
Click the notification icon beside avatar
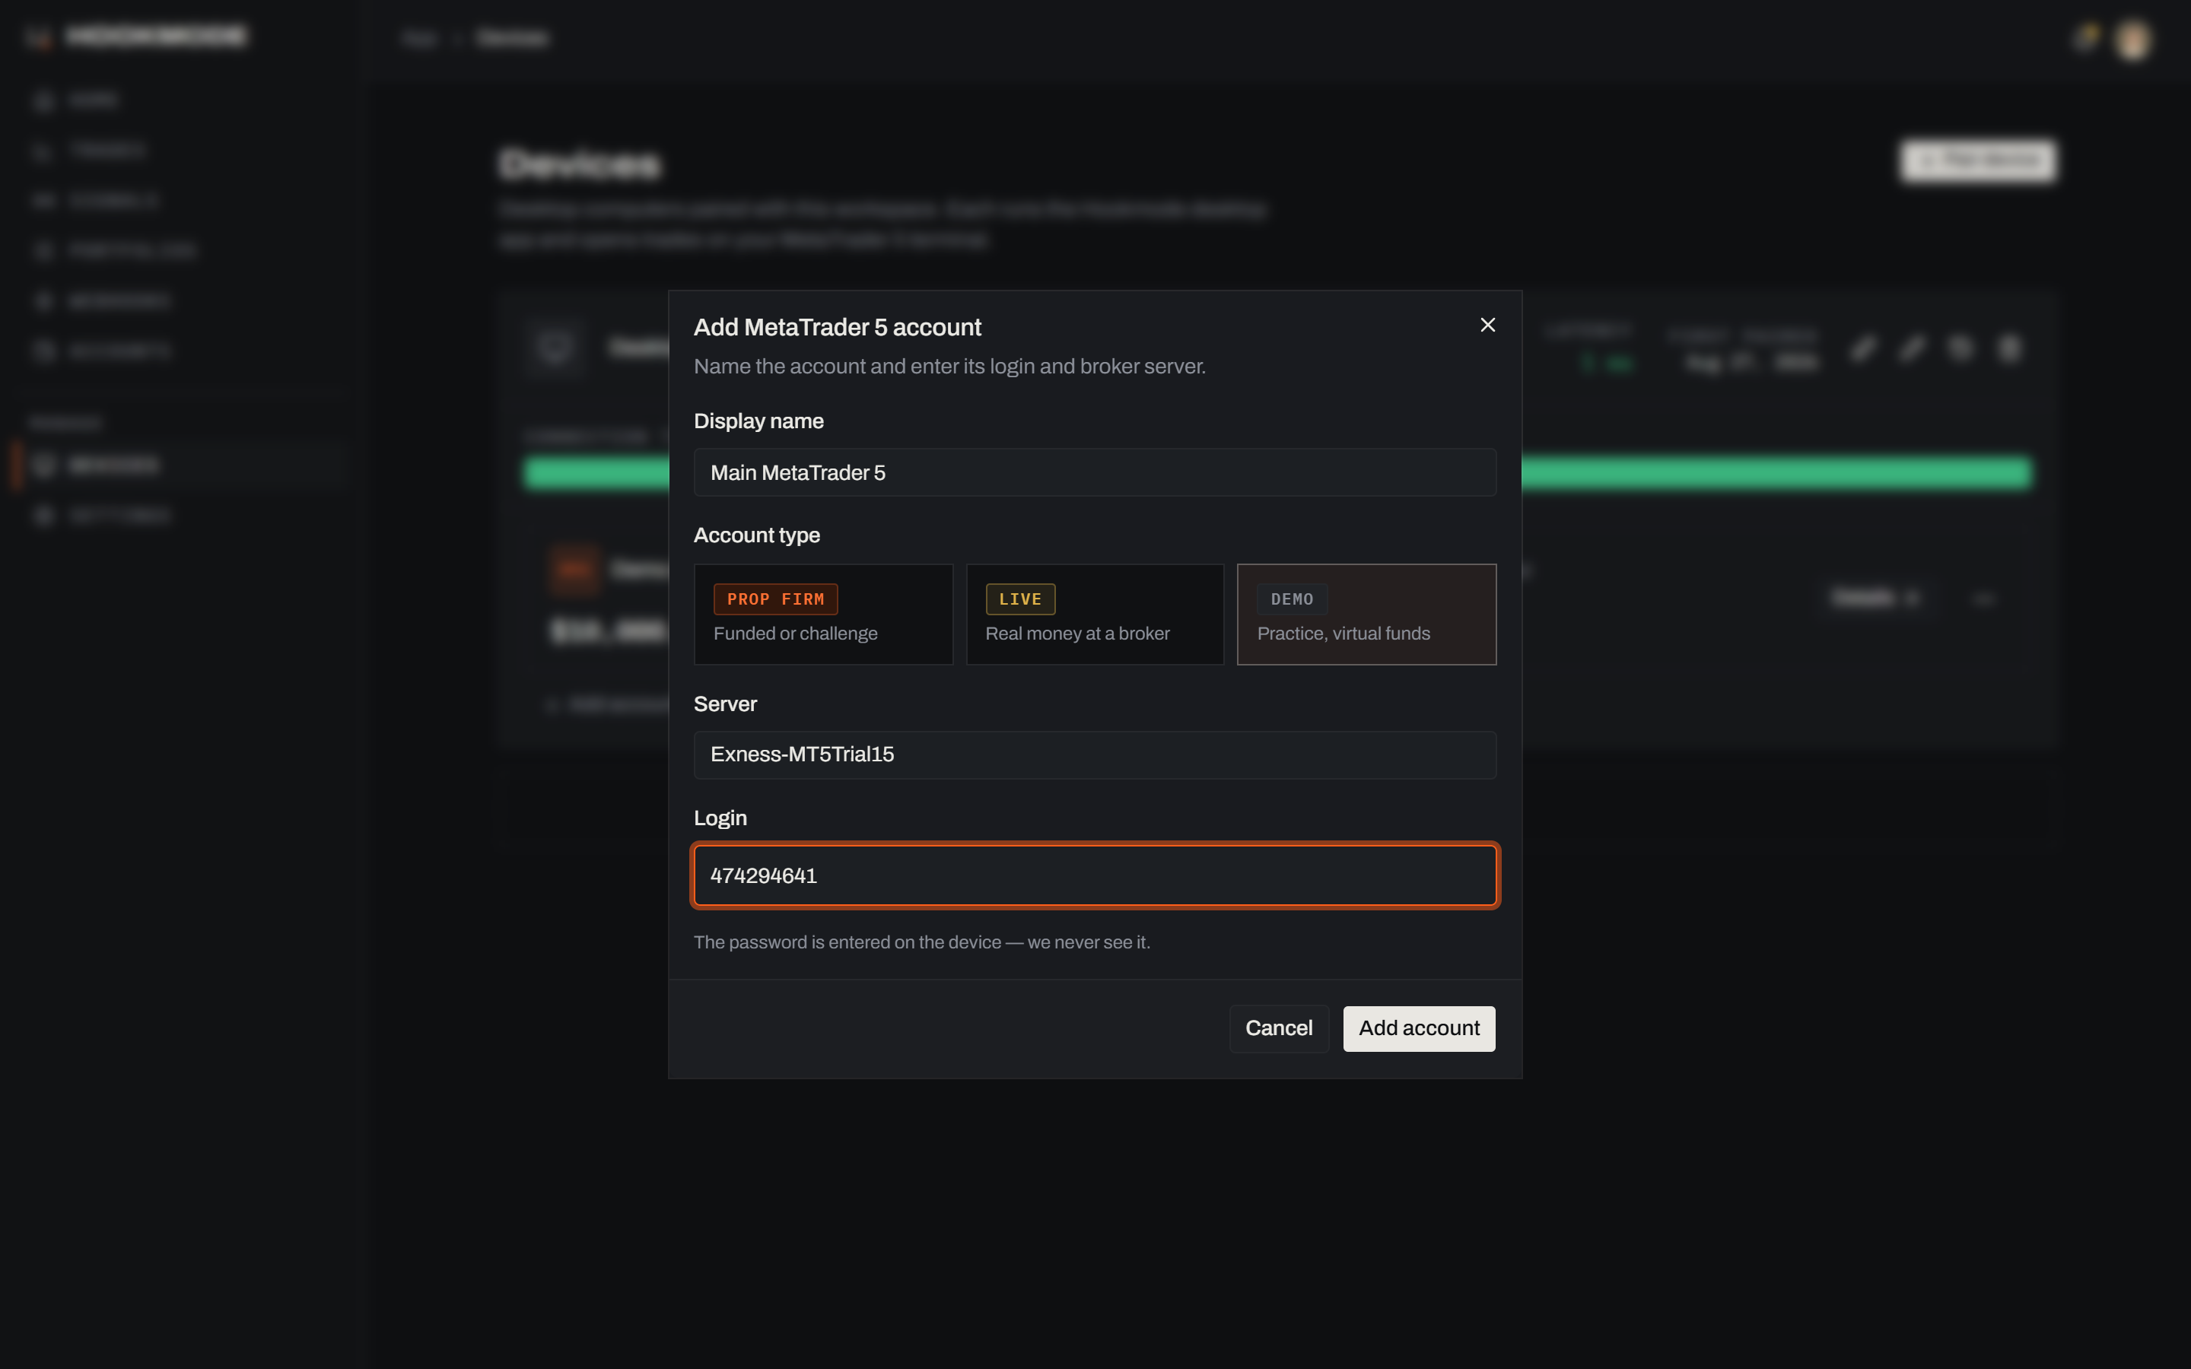(x=2085, y=38)
